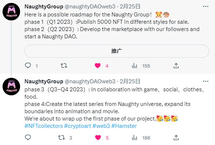
Task: View analytics showing 155 impressions
Action: click(135, 66)
